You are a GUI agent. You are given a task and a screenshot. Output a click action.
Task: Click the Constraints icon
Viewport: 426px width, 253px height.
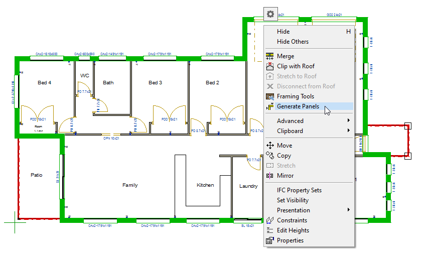(269, 220)
